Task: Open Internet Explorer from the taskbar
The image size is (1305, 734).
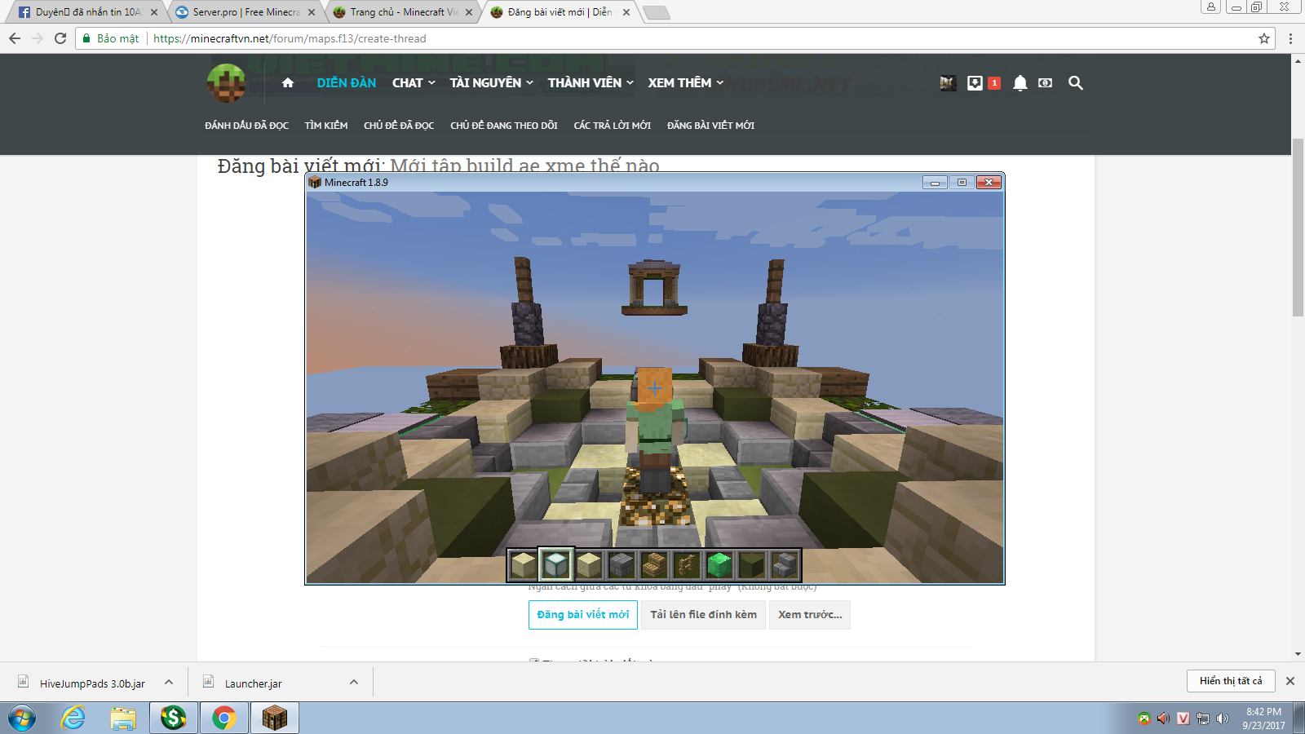Action: (73, 718)
